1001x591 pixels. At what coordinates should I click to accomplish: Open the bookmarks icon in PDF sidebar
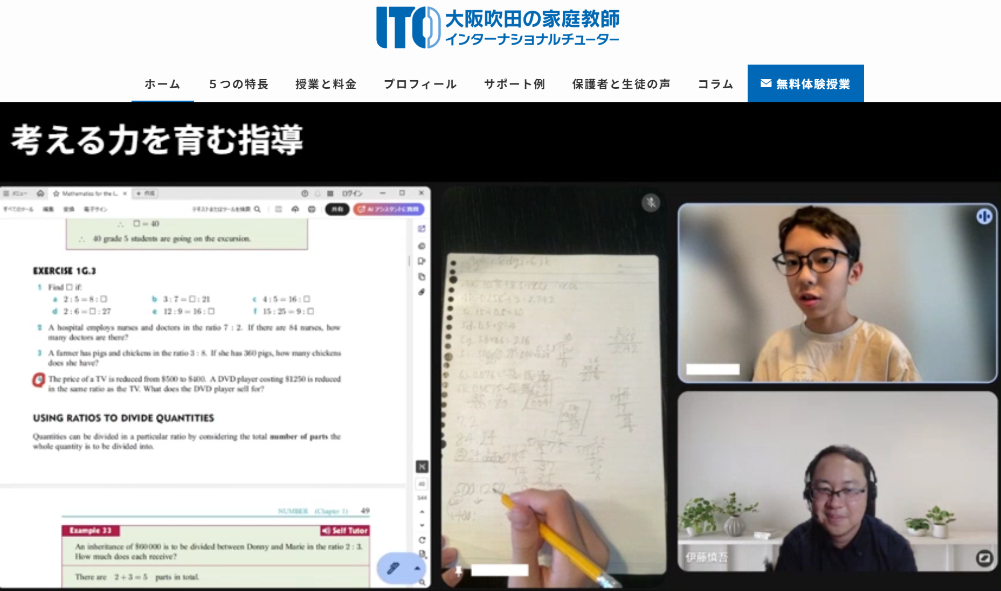click(x=422, y=261)
